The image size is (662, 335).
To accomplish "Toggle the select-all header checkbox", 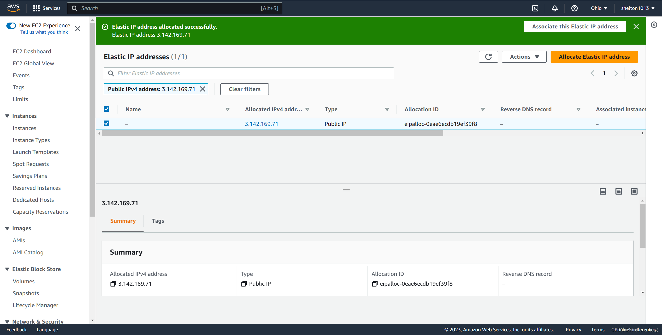I will click(x=106, y=109).
